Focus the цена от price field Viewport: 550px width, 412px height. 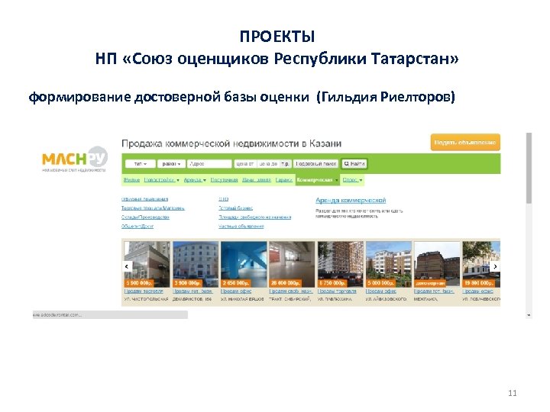pyautogui.click(x=245, y=163)
